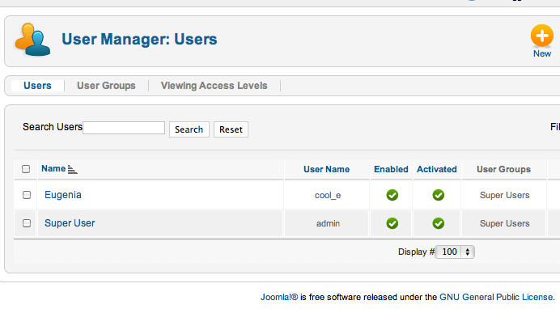Toggle Enabled status for Super User
560x309 pixels.
tap(392, 223)
